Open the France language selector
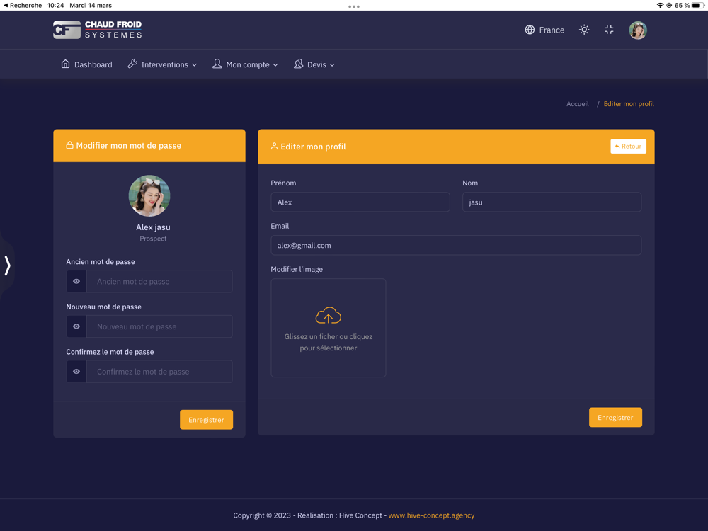The height and width of the screenshot is (531, 708). click(x=544, y=30)
